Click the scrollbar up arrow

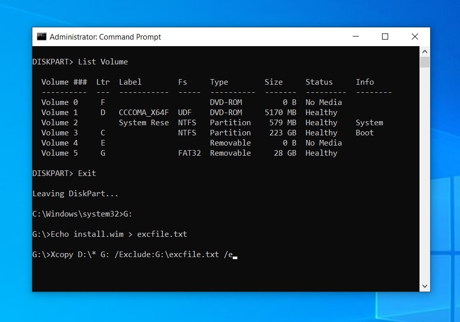pyautogui.click(x=424, y=50)
